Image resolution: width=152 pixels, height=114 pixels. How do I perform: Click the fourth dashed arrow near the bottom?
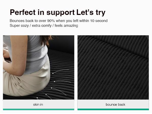pos(49,97)
